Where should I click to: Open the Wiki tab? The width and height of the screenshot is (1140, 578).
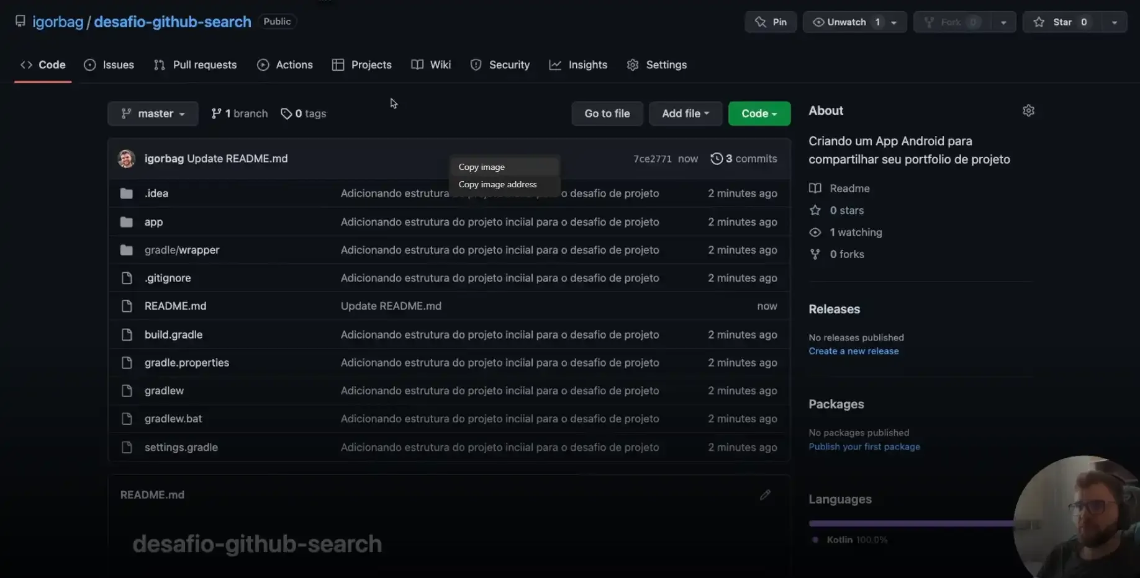point(431,64)
